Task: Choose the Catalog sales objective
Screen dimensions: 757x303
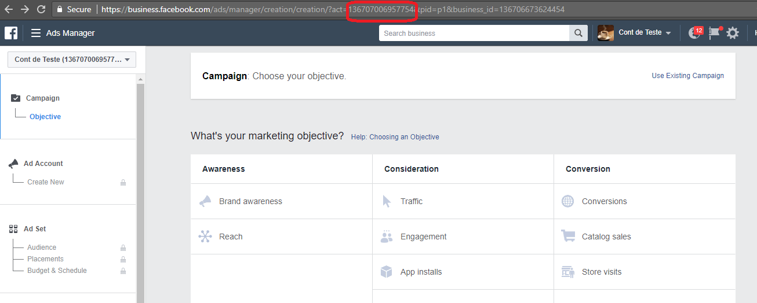Action: point(606,237)
